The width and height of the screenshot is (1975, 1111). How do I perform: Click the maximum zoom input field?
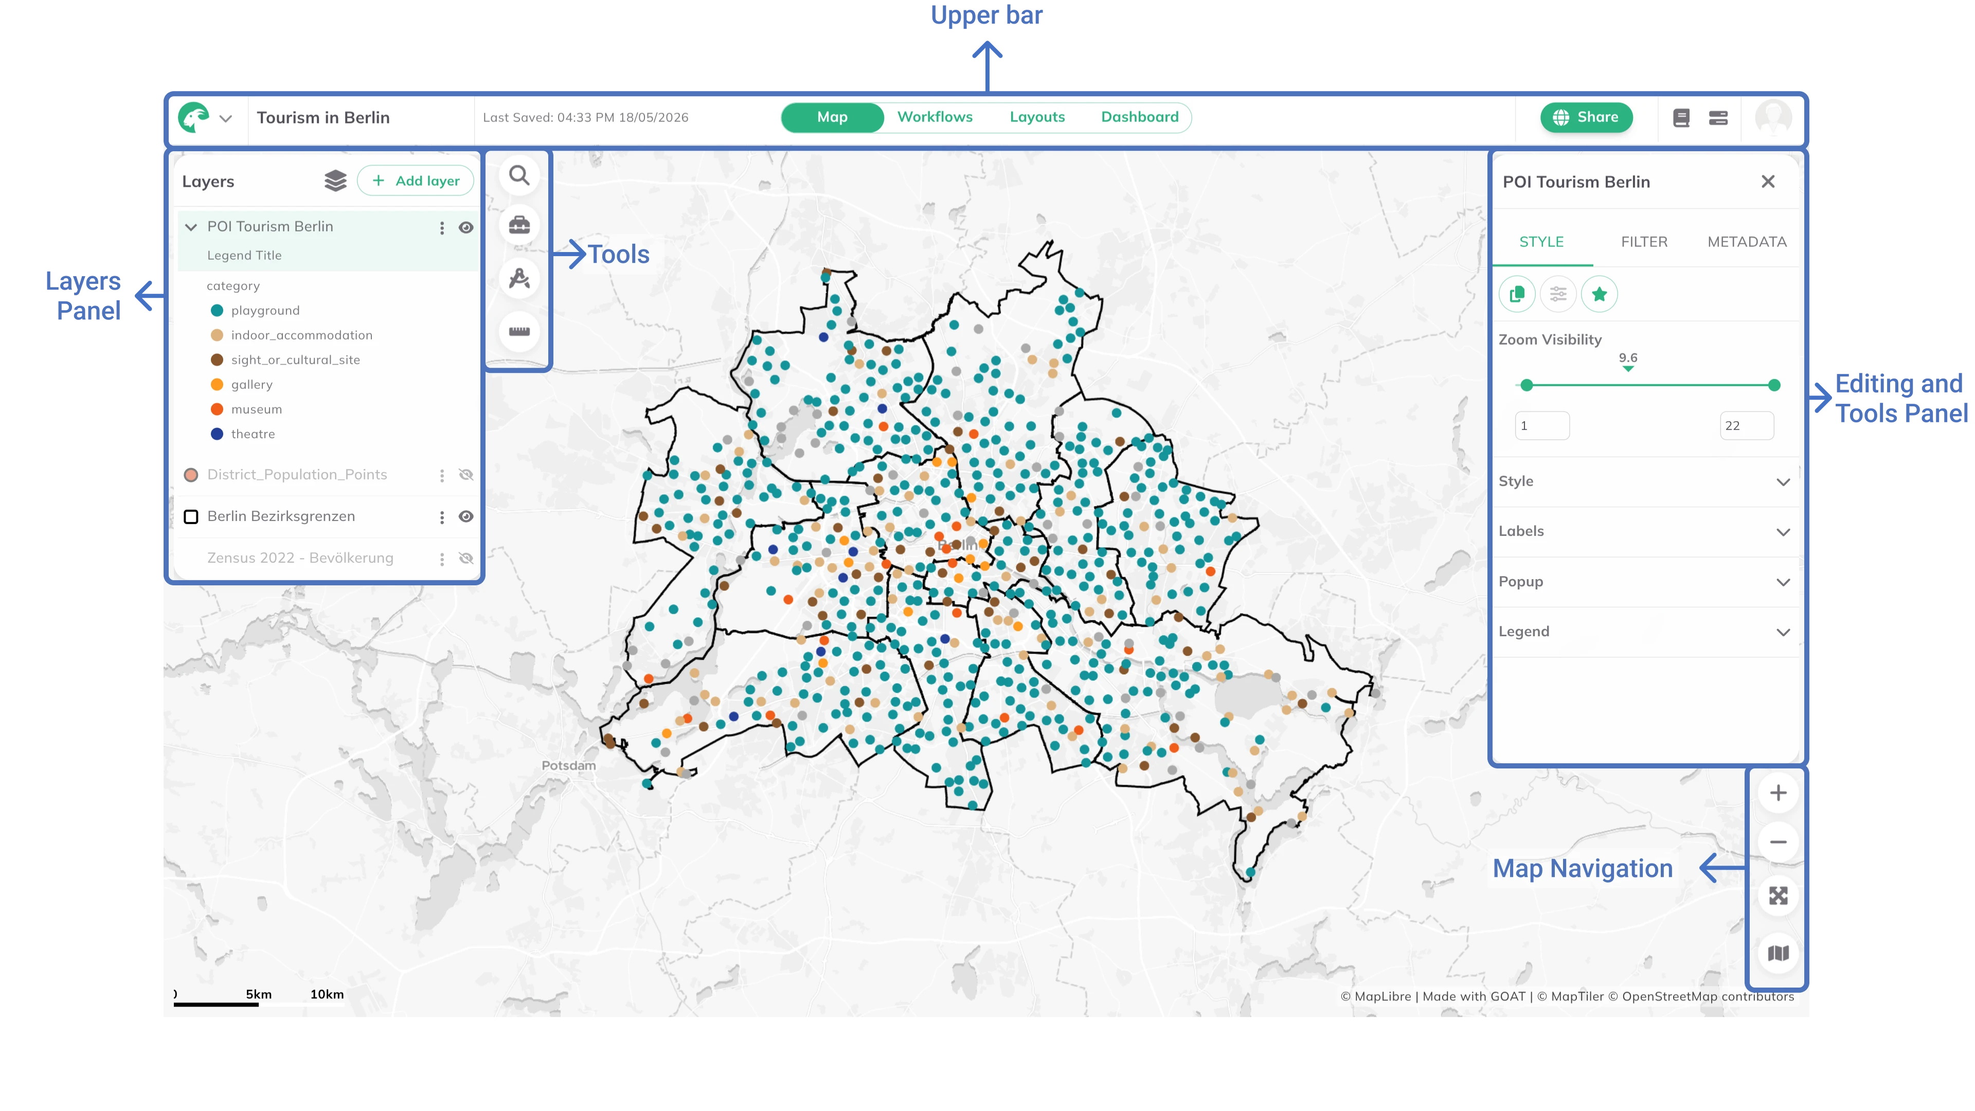pyautogui.click(x=1747, y=425)
